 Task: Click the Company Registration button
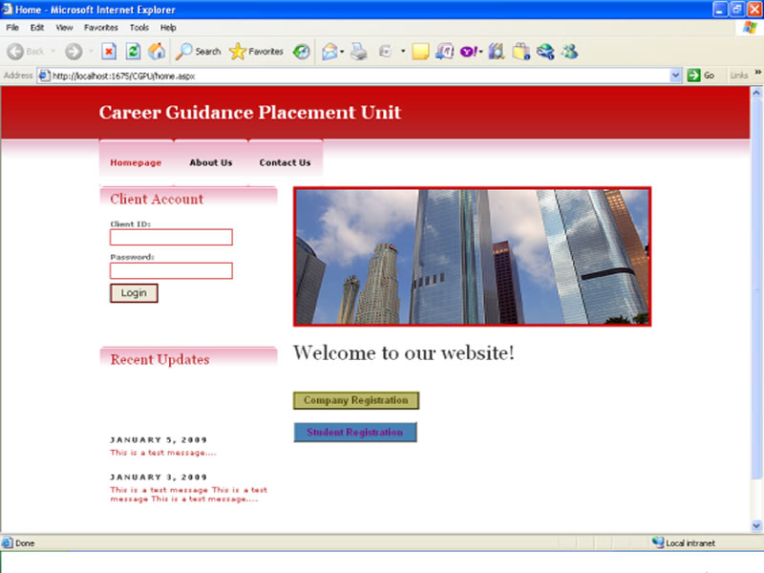pyautogui.click(x=355, y=400)
